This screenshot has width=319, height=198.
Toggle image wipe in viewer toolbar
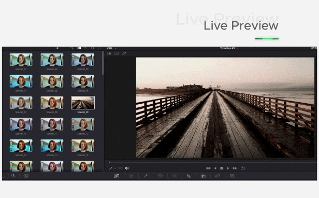(109, 53)
